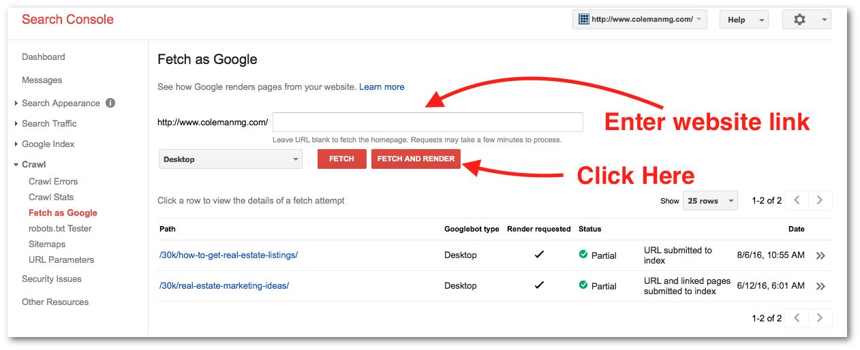Go to previous page using top pagination arrow

tap(797, 200)
